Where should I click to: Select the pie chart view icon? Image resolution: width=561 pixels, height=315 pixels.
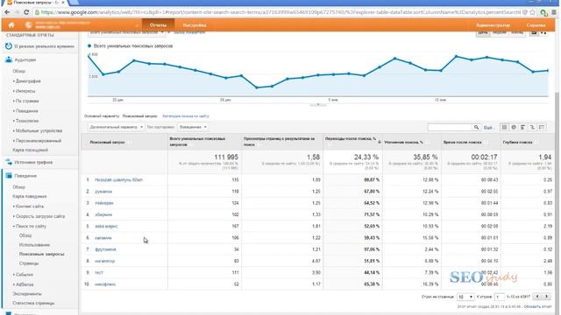click(514, 127)
